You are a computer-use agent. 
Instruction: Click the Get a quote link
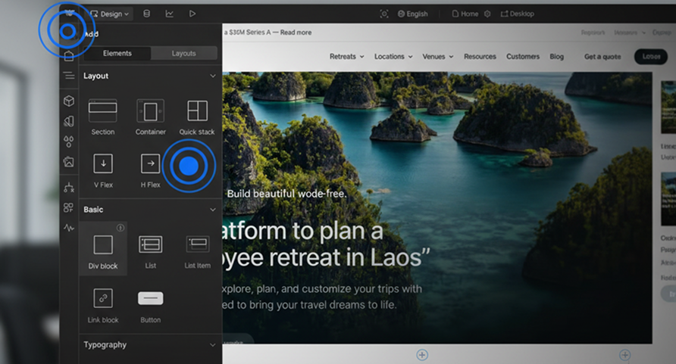(602, 57)
